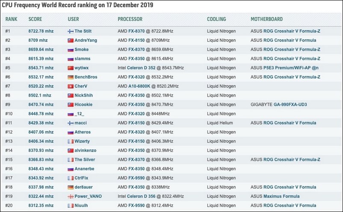The image size is (343, 212).
Task: Click the China flag beside wytiwx
Action: pos(71,68)
